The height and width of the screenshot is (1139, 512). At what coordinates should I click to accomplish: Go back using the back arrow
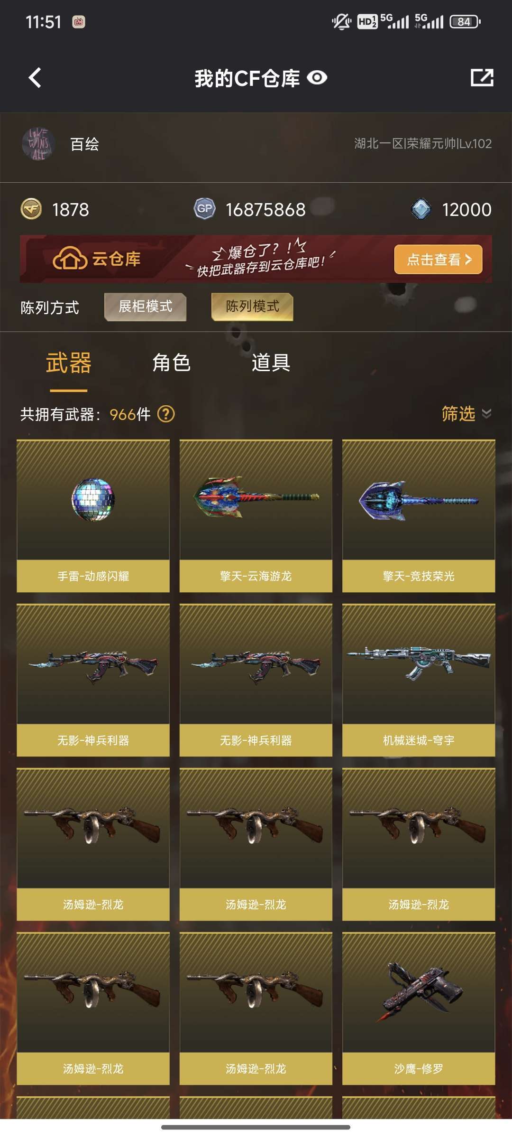pyautogui.click(x=35, y=78)
